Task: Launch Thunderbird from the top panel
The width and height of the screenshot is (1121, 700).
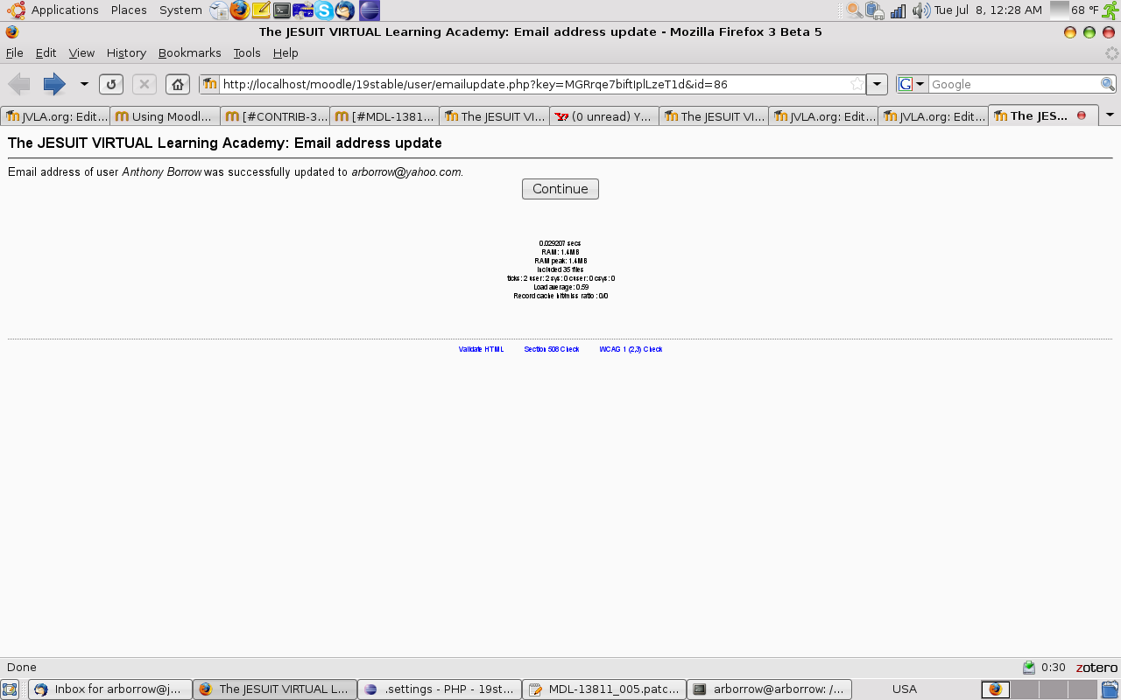Action: (346, 10)
